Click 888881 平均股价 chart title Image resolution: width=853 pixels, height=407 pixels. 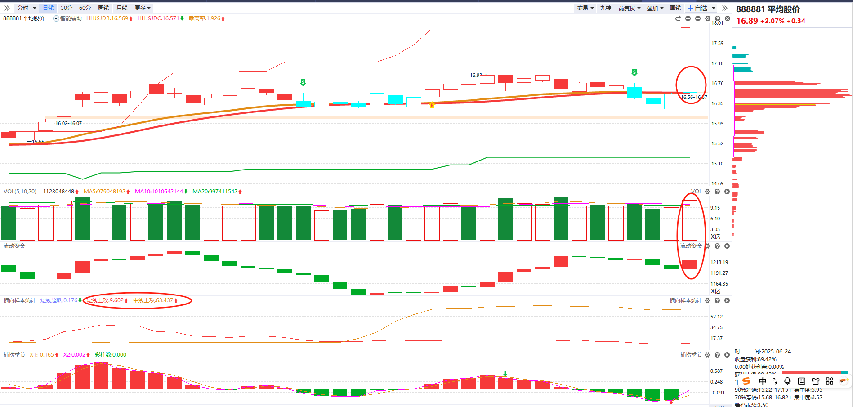pos(24,18)
